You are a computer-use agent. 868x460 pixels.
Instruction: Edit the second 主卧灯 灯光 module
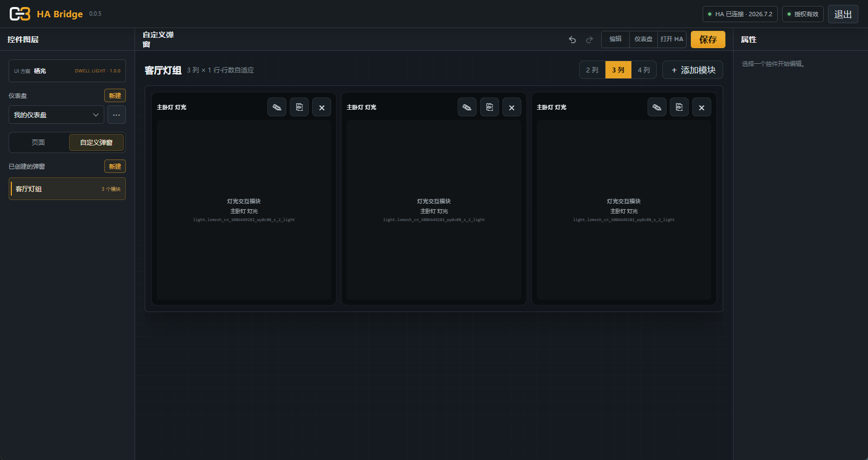(x=467, y=107)
